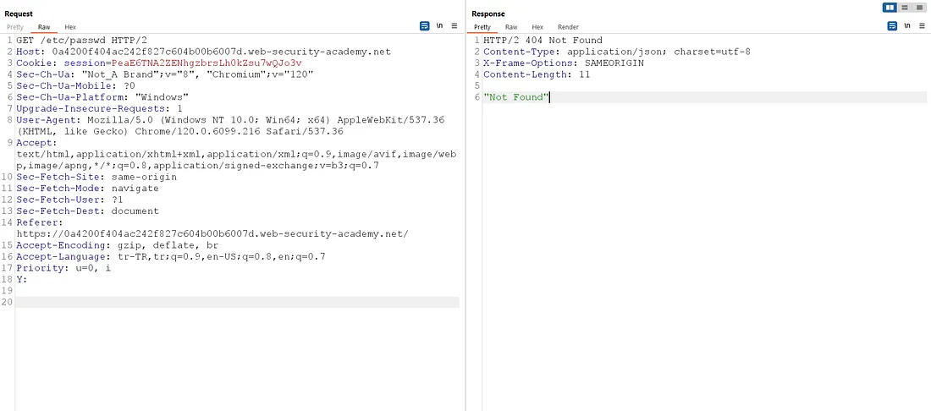Show non-printable \n characters in Response
The height and width of the screenshot is (411, 931).
(x=906, y=26)
